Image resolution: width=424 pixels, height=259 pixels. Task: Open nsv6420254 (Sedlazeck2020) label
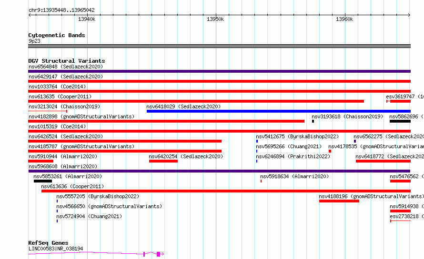click(186, 156)
